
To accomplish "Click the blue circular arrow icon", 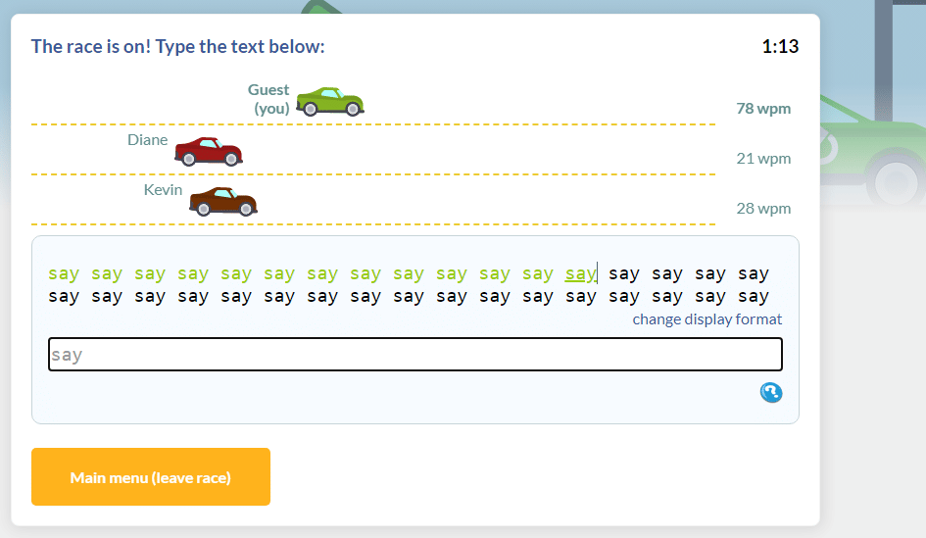I will [x=771, y=392].
